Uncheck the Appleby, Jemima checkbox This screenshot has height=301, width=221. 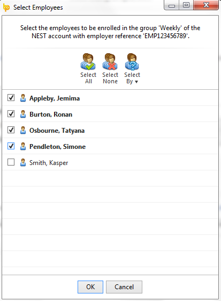11,97
